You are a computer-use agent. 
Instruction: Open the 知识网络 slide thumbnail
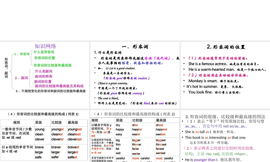point(45,46)
